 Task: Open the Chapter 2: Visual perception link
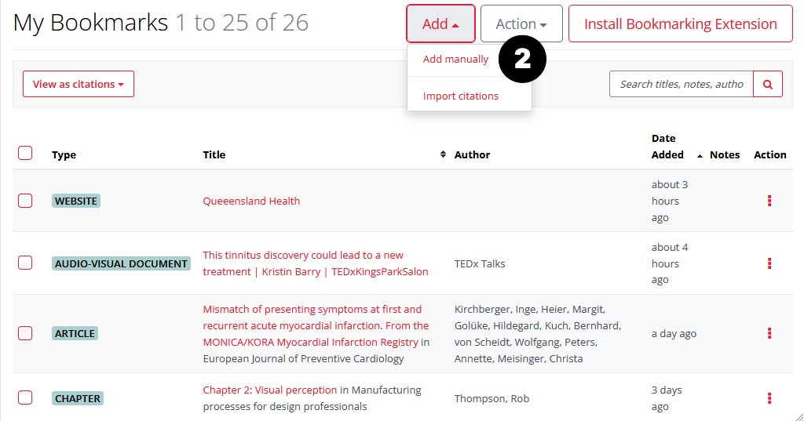(x=269, y=390)
